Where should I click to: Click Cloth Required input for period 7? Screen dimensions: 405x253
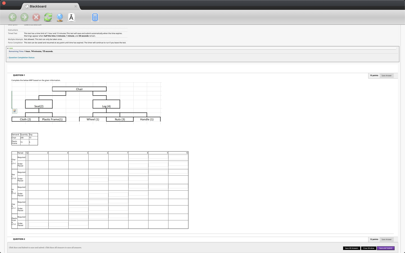point(118,201)
